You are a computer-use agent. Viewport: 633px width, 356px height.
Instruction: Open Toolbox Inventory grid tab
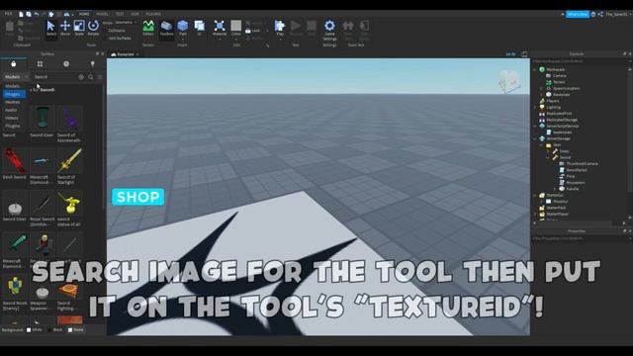(x=40, y=63)
